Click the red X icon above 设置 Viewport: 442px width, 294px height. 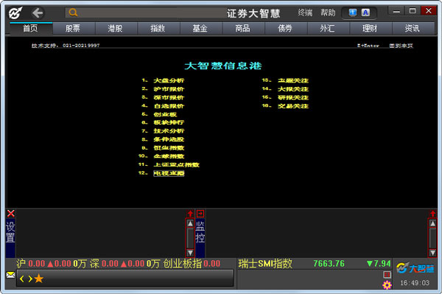click(x=11, y=214)
